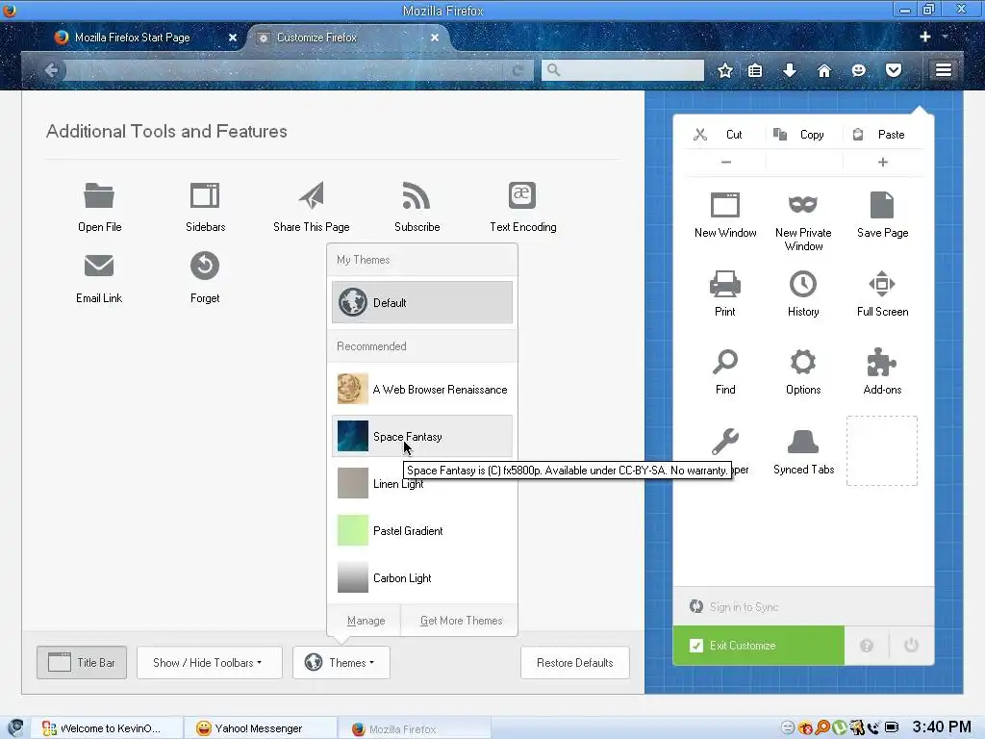Open the hamburger menu button
This screenshot has width=985, height=739.
point(943,69)
